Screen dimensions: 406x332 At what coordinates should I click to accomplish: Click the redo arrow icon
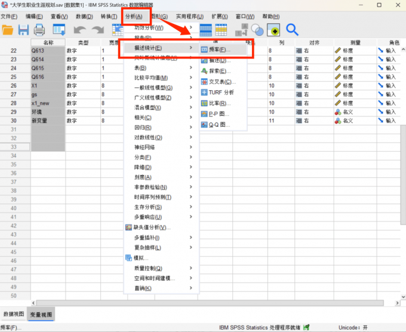tap(98, 30)
